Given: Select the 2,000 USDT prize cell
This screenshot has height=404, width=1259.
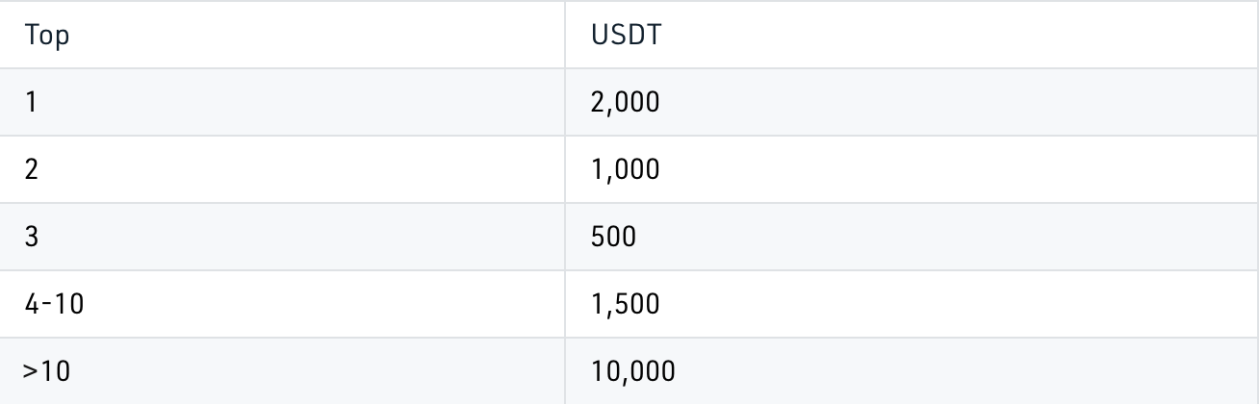Looking at the screenshot, I should tap(626, 102).
